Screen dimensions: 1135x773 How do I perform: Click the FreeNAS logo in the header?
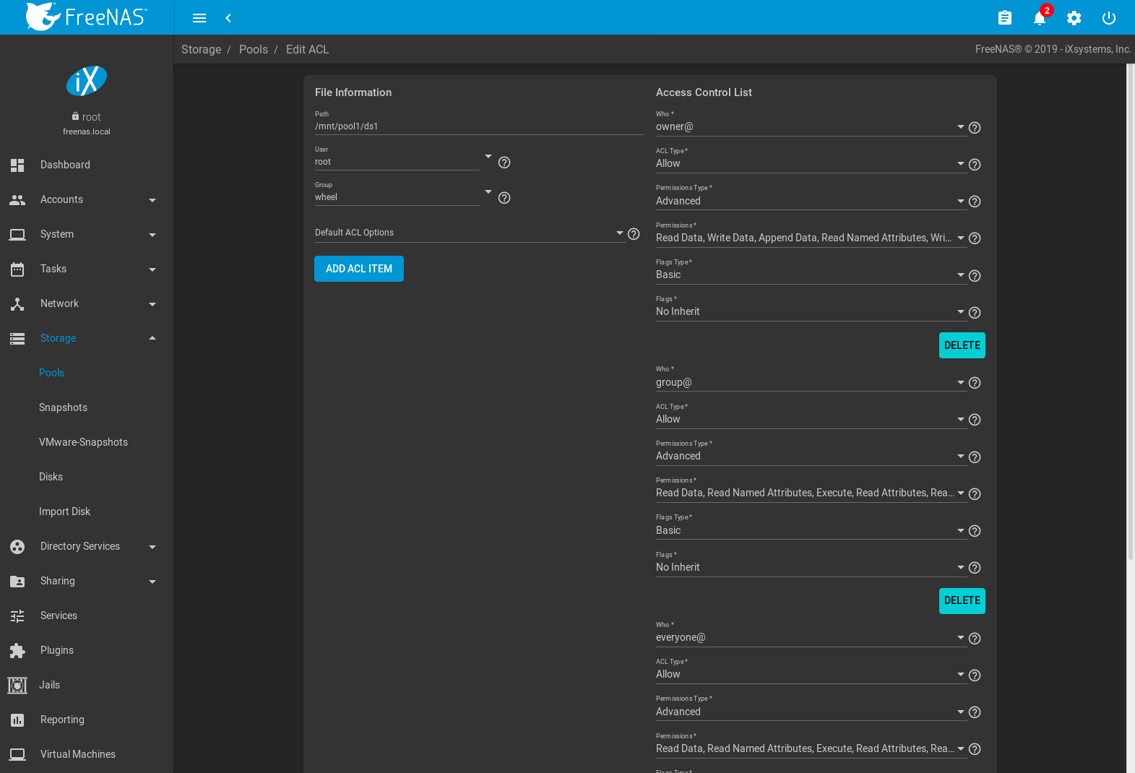click(87, 17)
